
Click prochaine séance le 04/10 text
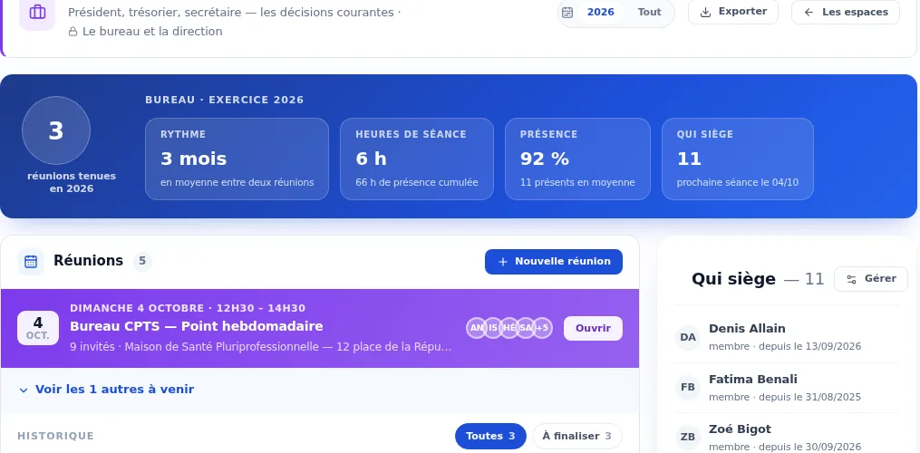coord(738,182)
